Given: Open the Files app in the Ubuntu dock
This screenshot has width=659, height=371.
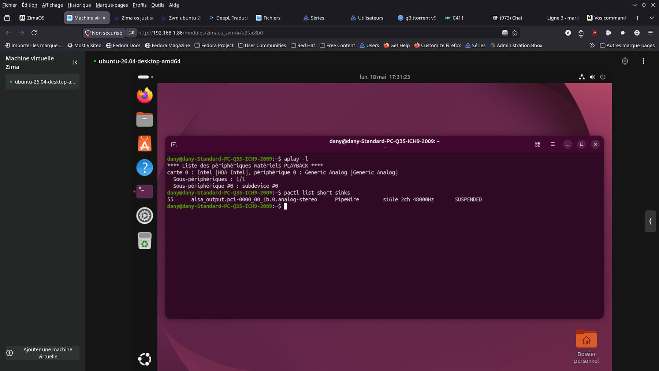Looking at the screenshot, I should (x=145, y=120).
